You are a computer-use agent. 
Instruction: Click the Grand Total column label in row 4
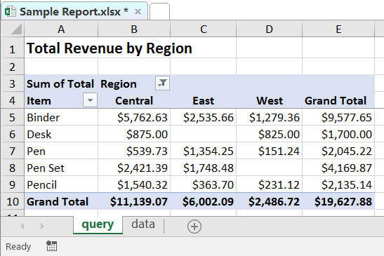pos(338,100)
